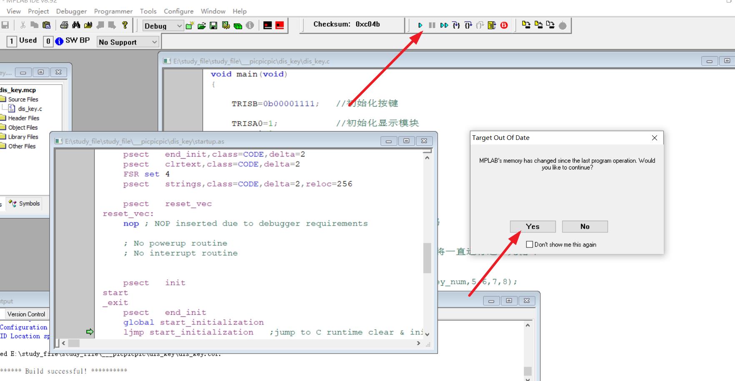Image resolution: width=735 pixels, height=381 pixels.
Task: Open the View menu
Action: click(x=14, y=11)
